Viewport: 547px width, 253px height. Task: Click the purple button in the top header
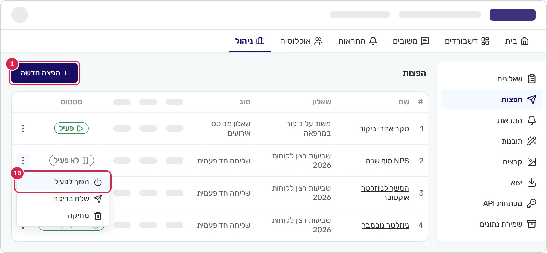pyautogui.click(x=513, y=15)
